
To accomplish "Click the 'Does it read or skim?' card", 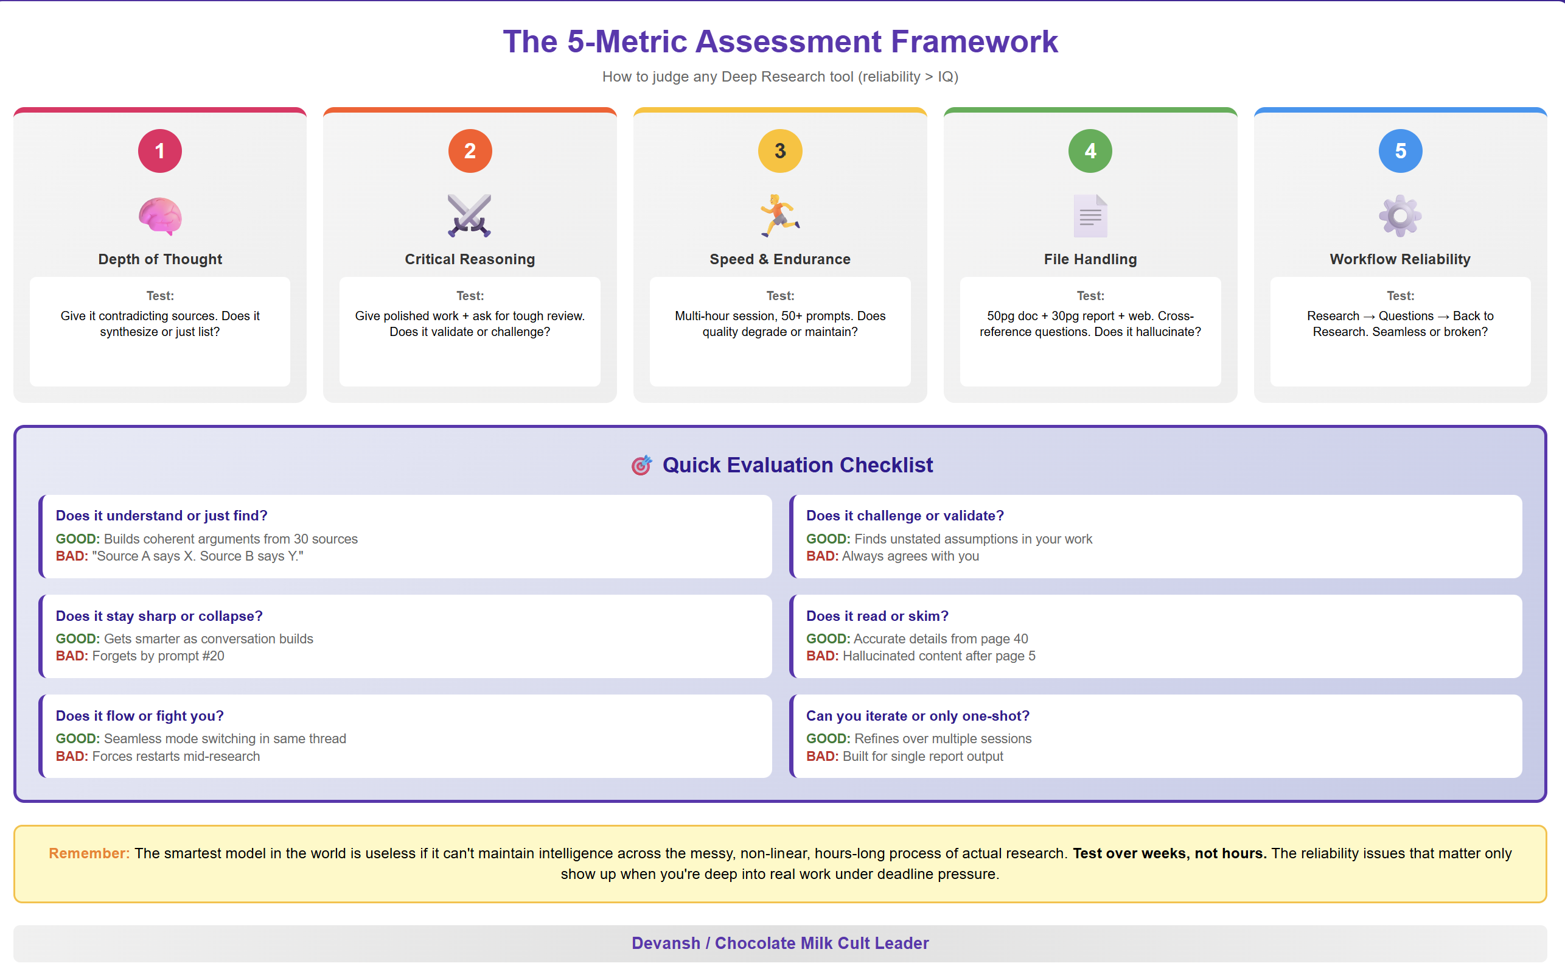I will 1155,636.
